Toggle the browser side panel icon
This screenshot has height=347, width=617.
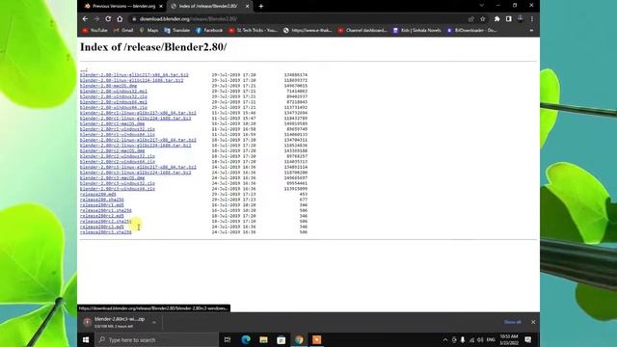click(508, 19)
